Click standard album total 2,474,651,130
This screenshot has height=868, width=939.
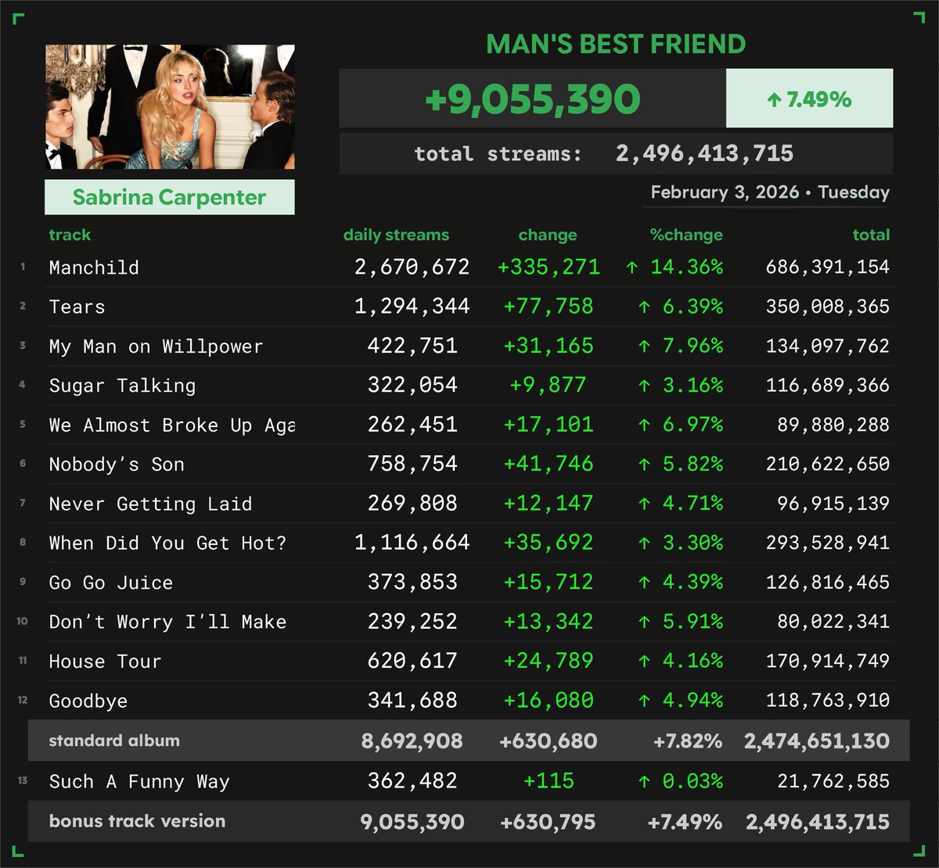(x=817, y=741)
